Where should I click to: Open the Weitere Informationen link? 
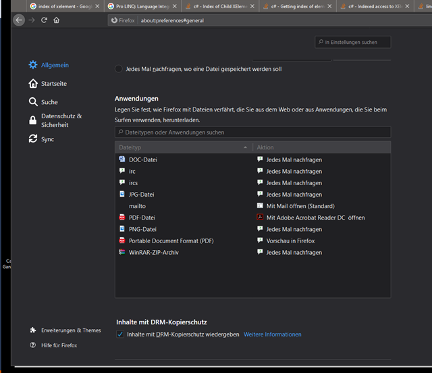[x=272, y=334]
